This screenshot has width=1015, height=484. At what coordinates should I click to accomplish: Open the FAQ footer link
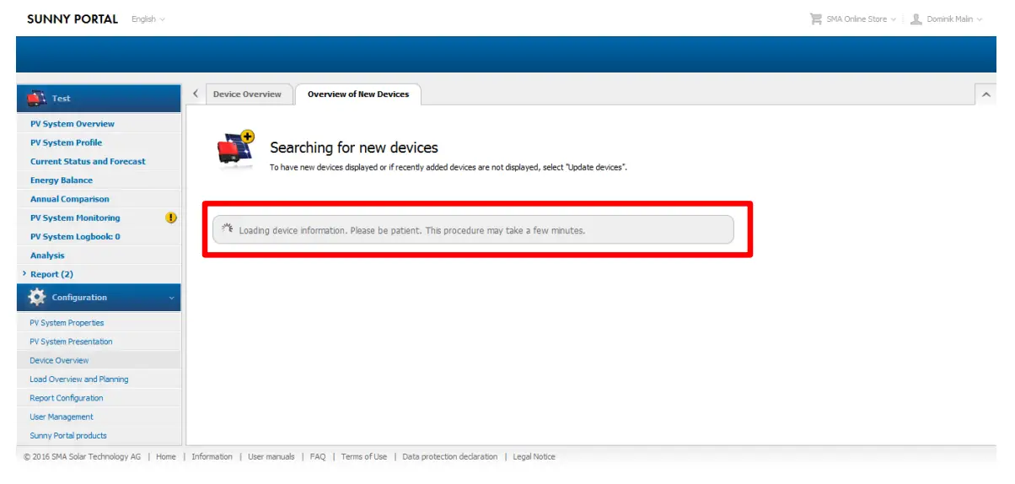click(x=318, y=457)
